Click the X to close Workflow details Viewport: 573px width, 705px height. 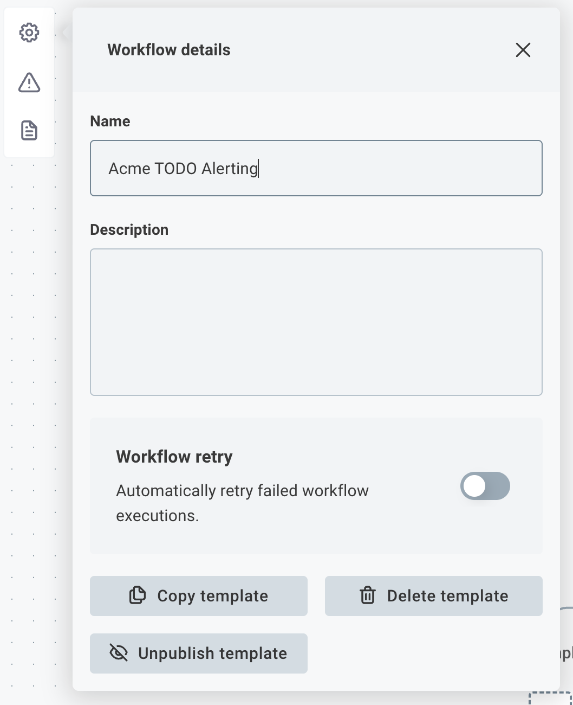click(x=523, y=50)
